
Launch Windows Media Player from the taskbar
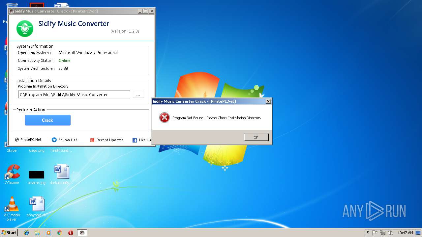click(x=48, y=233)
